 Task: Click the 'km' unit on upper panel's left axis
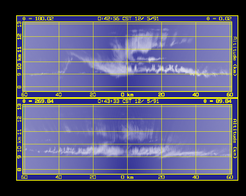click(x=19, y=57)
